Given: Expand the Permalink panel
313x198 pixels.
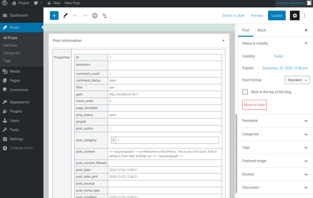Looking at the screenshot, I should [x=275, y=121].
